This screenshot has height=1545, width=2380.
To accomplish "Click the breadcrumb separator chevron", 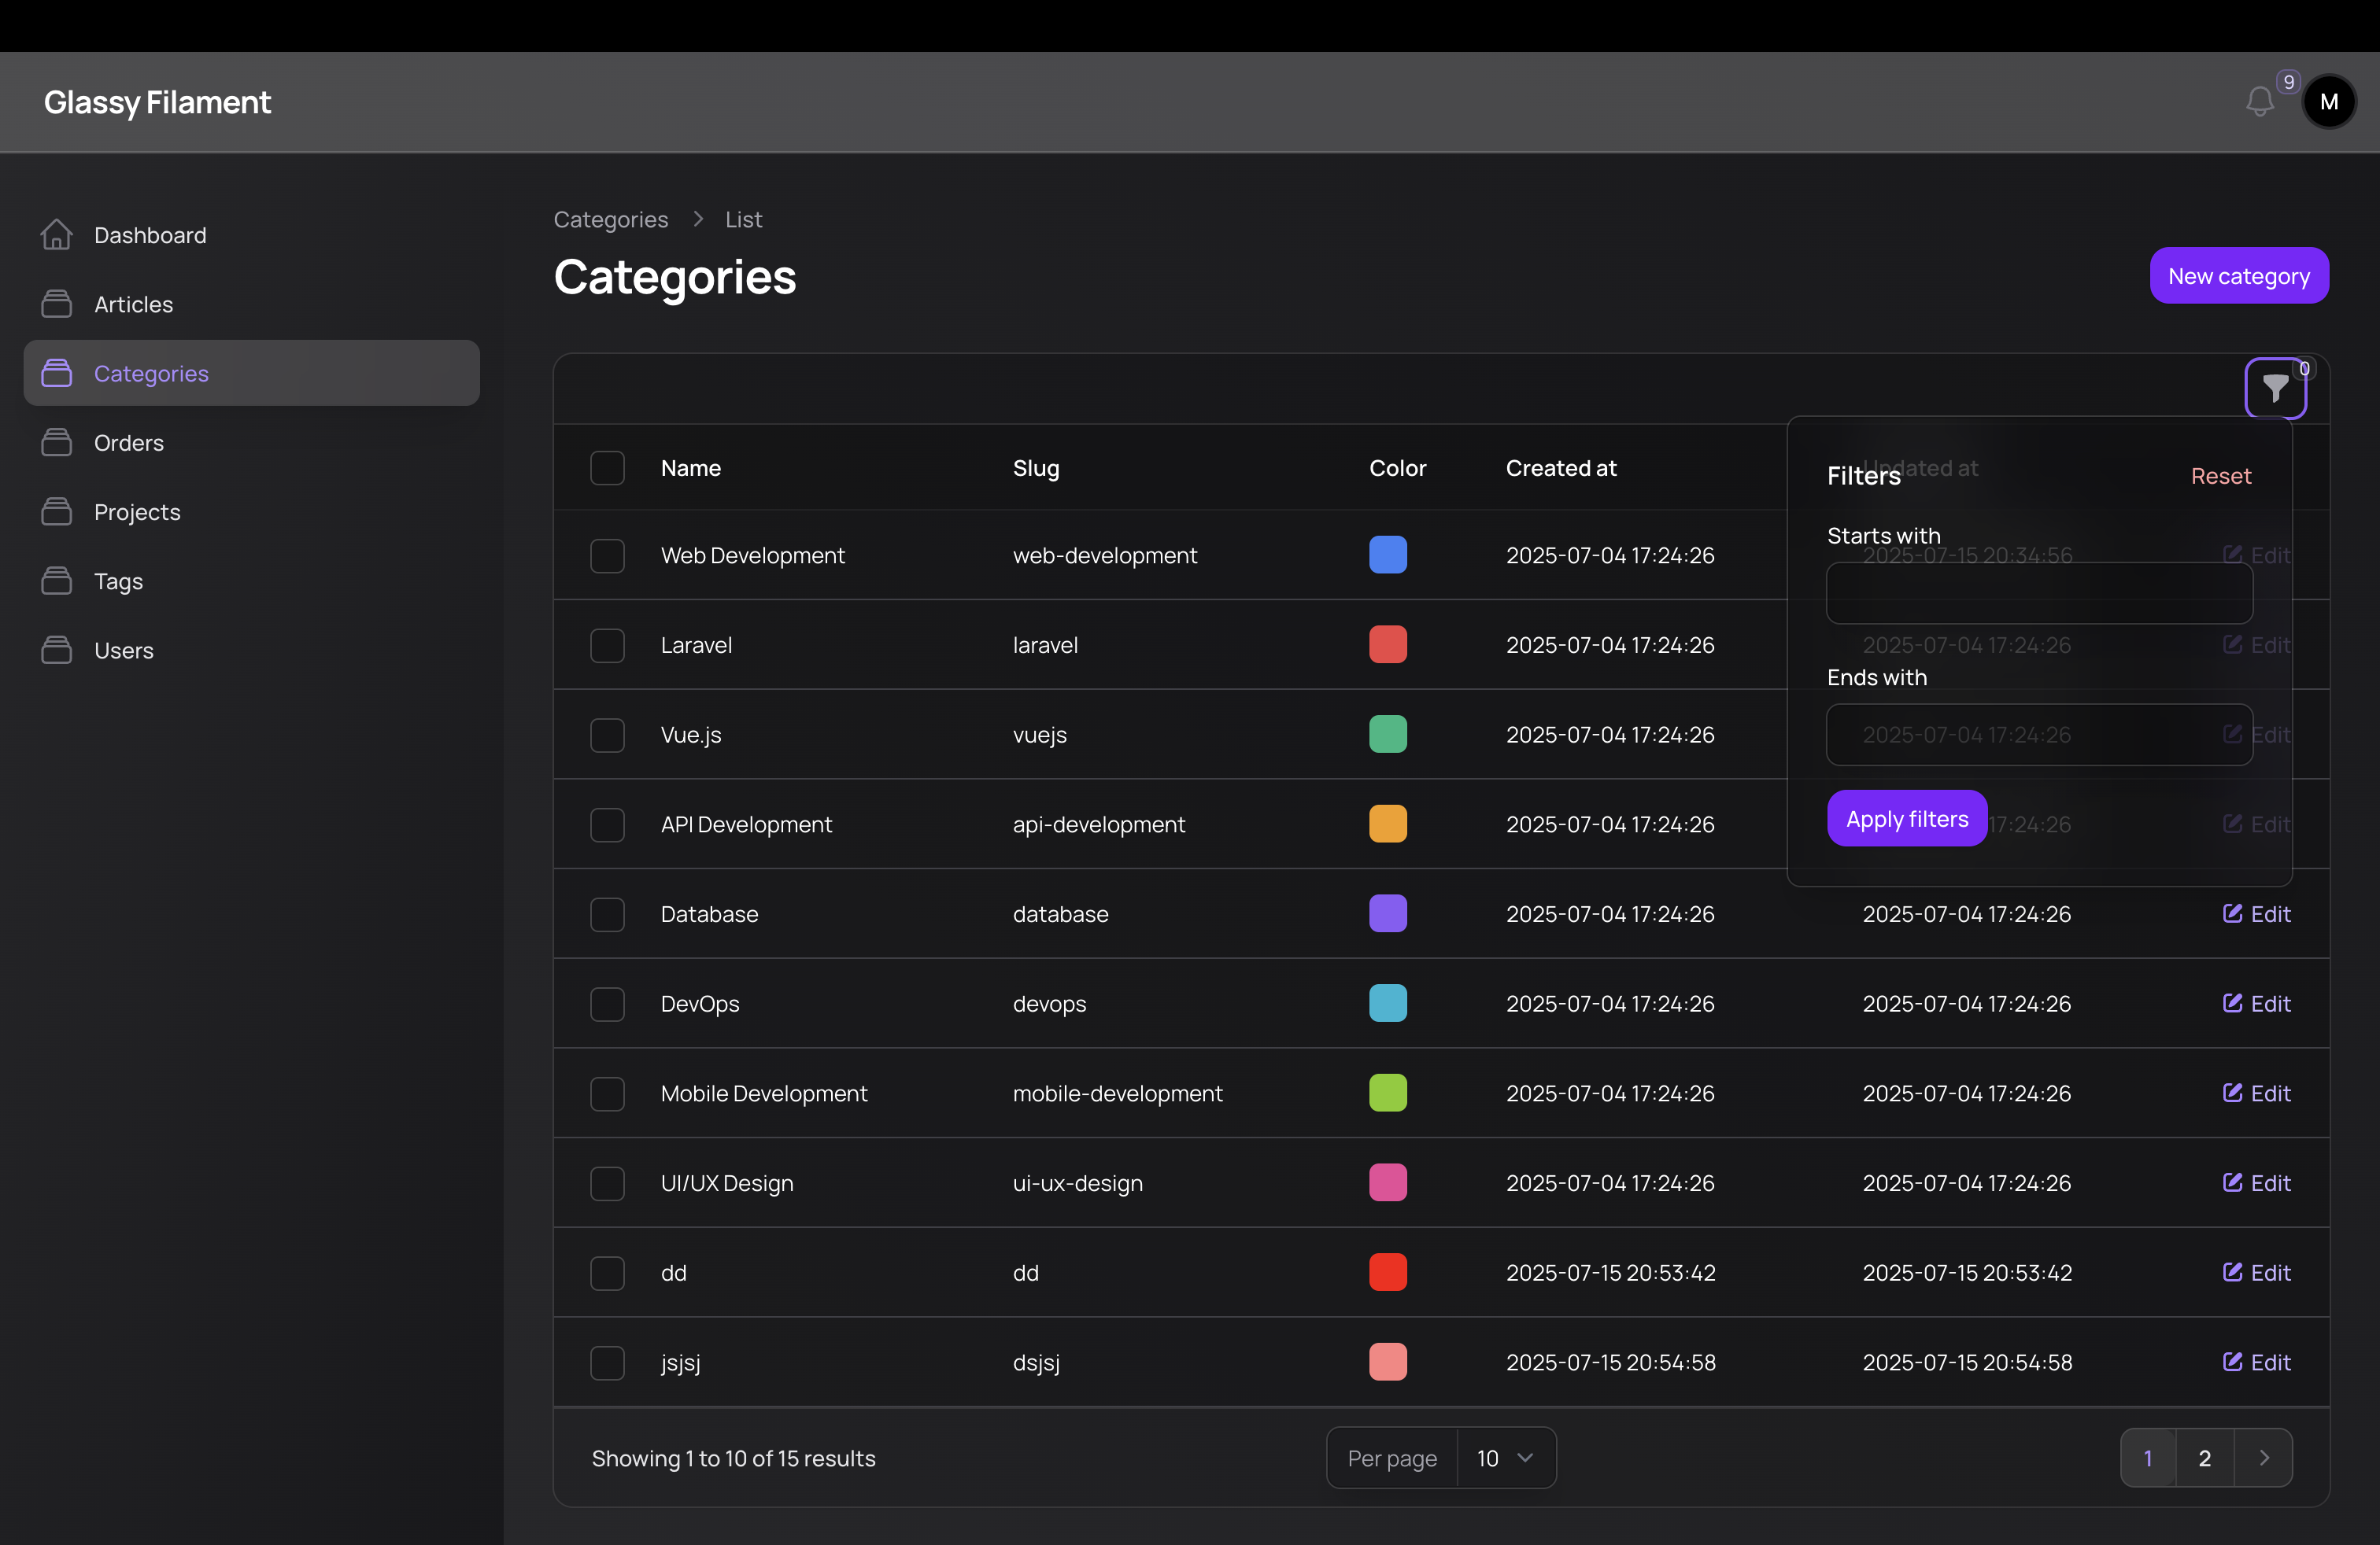I will pos(698,219).
